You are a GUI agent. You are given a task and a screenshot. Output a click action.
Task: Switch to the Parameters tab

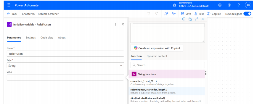click(x=14, y=38)
